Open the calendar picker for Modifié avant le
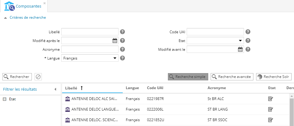Viewport: 294px width, 126px height. click(240, 49)
